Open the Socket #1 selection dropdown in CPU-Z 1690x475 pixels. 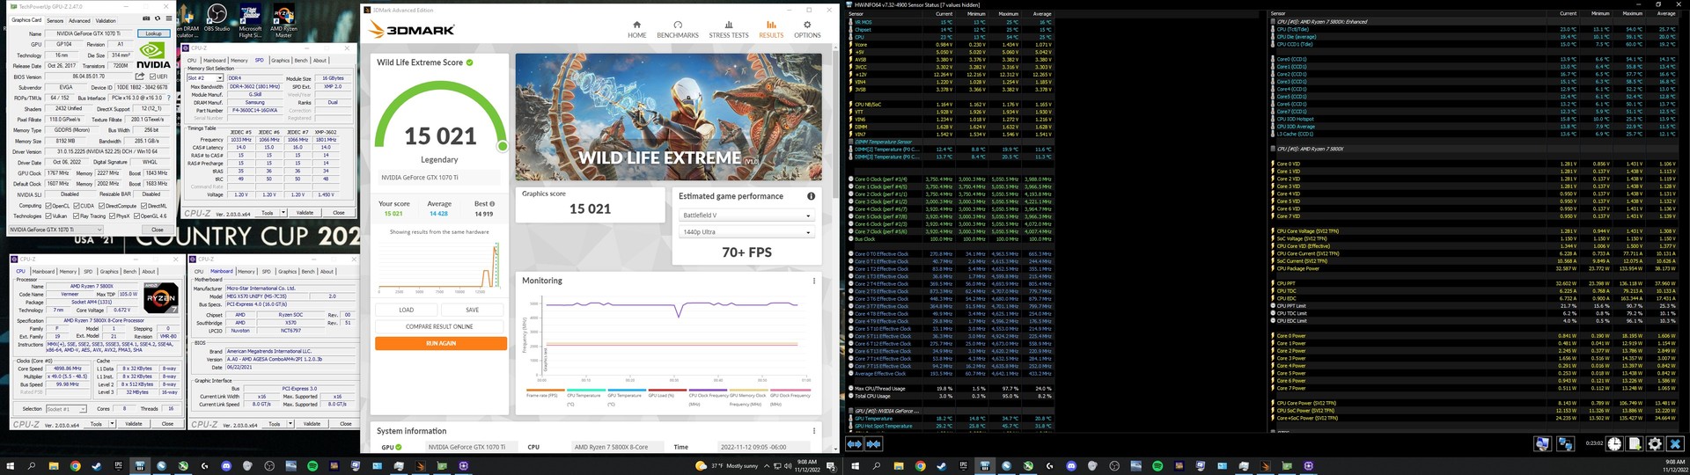[x=67, y=409]
